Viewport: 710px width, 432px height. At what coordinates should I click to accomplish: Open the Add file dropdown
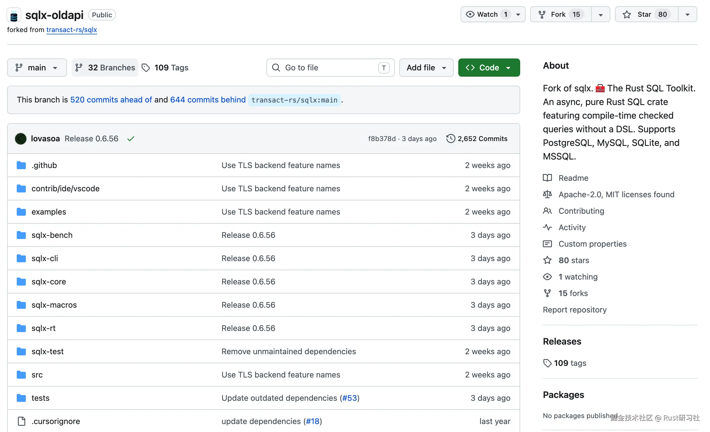(427, 68)
